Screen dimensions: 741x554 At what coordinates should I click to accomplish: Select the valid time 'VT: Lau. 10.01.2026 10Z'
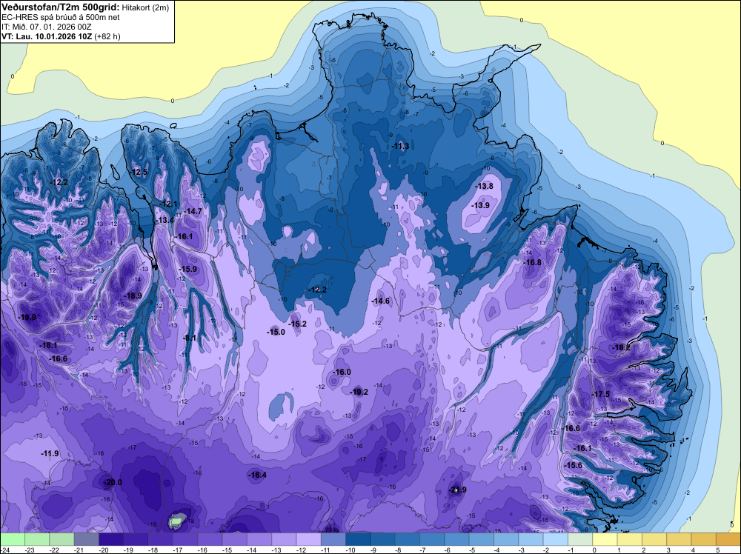tap(47, 36)
